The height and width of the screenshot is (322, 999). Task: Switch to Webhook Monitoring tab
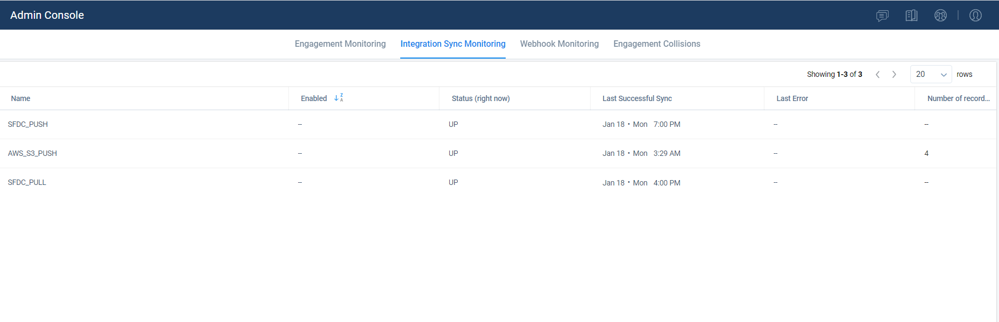559,44
